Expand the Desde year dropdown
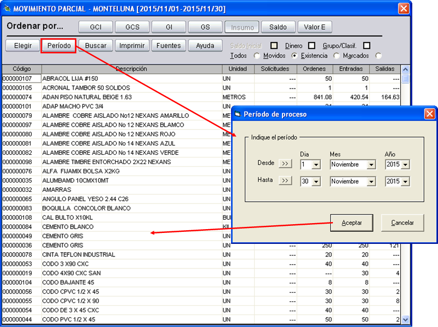Screen dimensions: 438x327 point(405,165)
